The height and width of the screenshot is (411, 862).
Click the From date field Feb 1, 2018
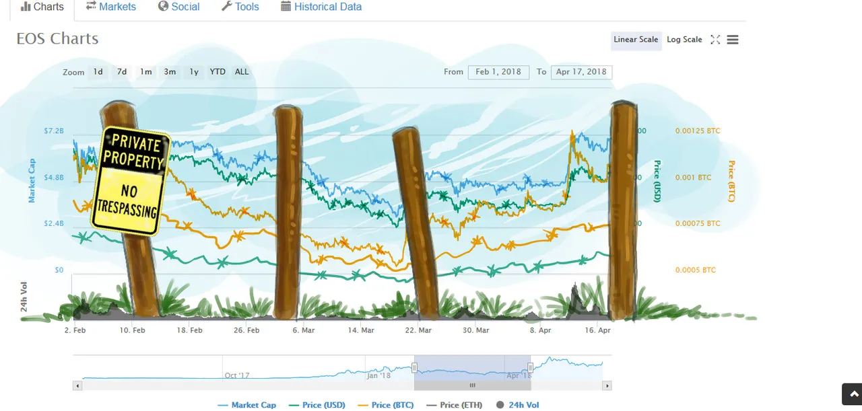pyautogui.click(x=498, y=72)
